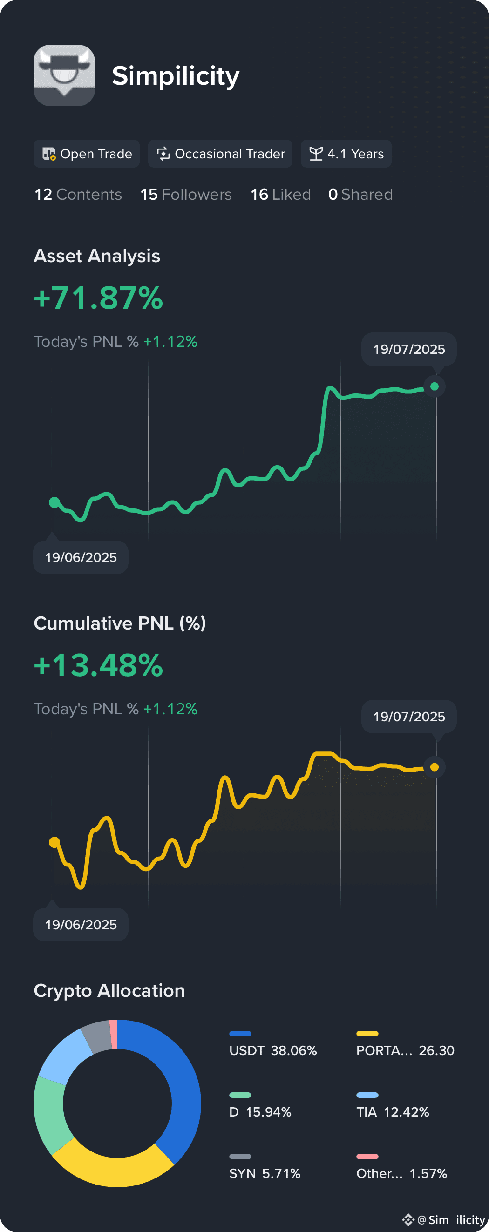Click the Occasional Trader swap icon
The image size is (489, 1232).
(163, 154)
